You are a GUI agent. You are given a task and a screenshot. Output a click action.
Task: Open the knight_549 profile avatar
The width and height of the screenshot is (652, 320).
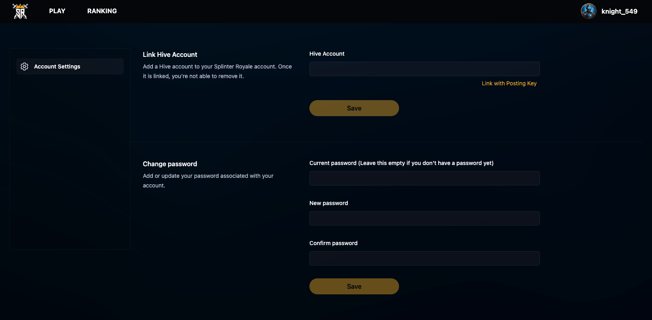tap(588, 11)
